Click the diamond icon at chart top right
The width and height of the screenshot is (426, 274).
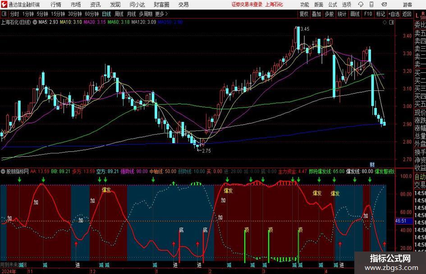click(385, 22)
